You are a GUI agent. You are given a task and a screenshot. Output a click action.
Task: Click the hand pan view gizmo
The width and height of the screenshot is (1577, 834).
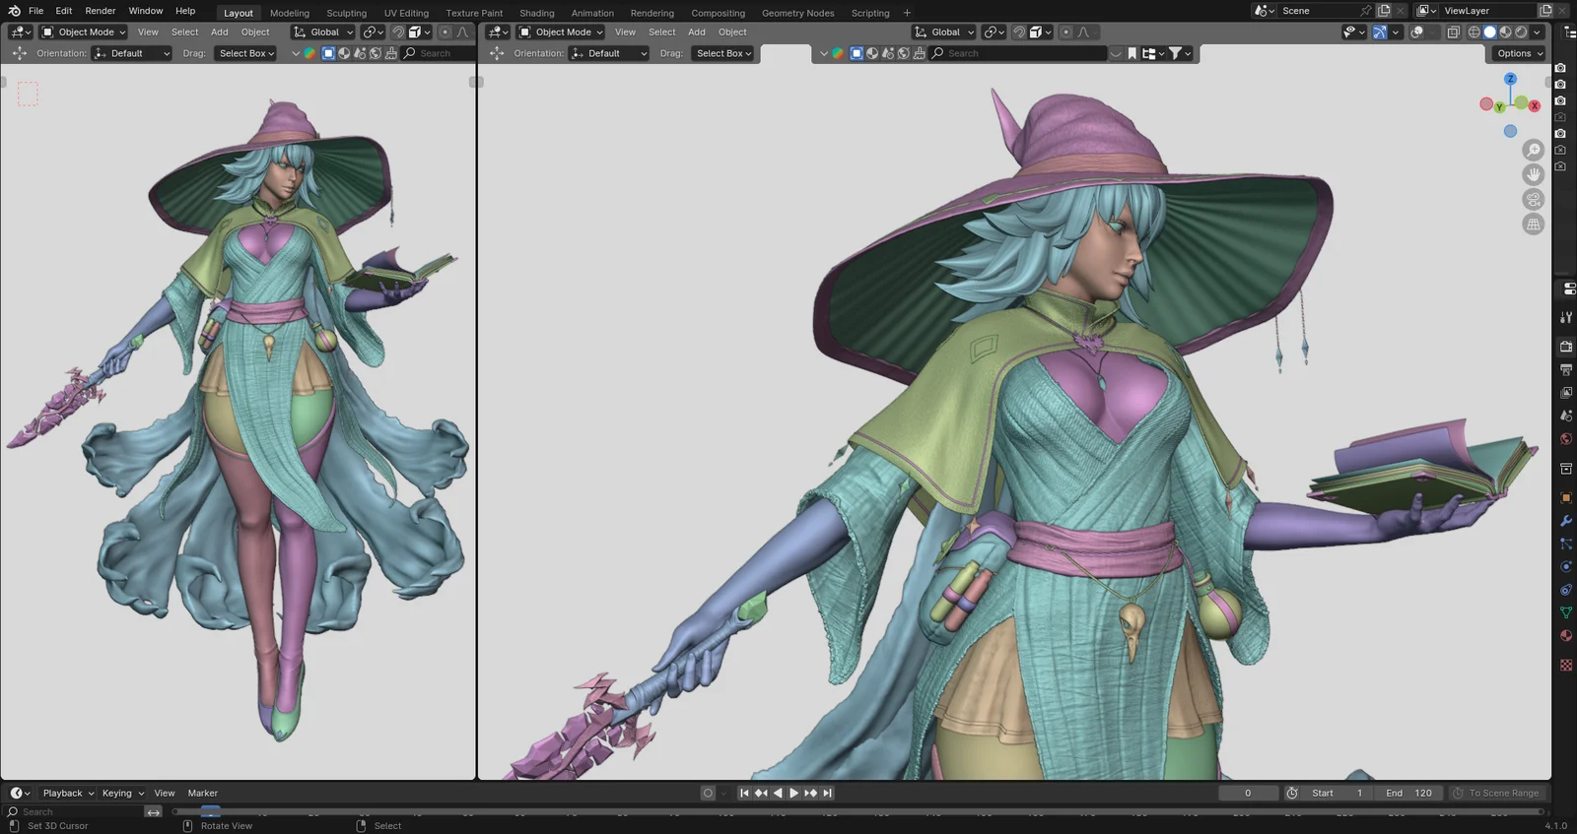(x=1533, y=174)
